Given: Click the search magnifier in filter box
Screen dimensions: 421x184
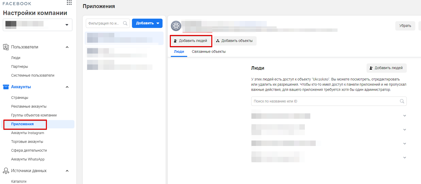Looking at the screenshot, I should coord(125,23).
